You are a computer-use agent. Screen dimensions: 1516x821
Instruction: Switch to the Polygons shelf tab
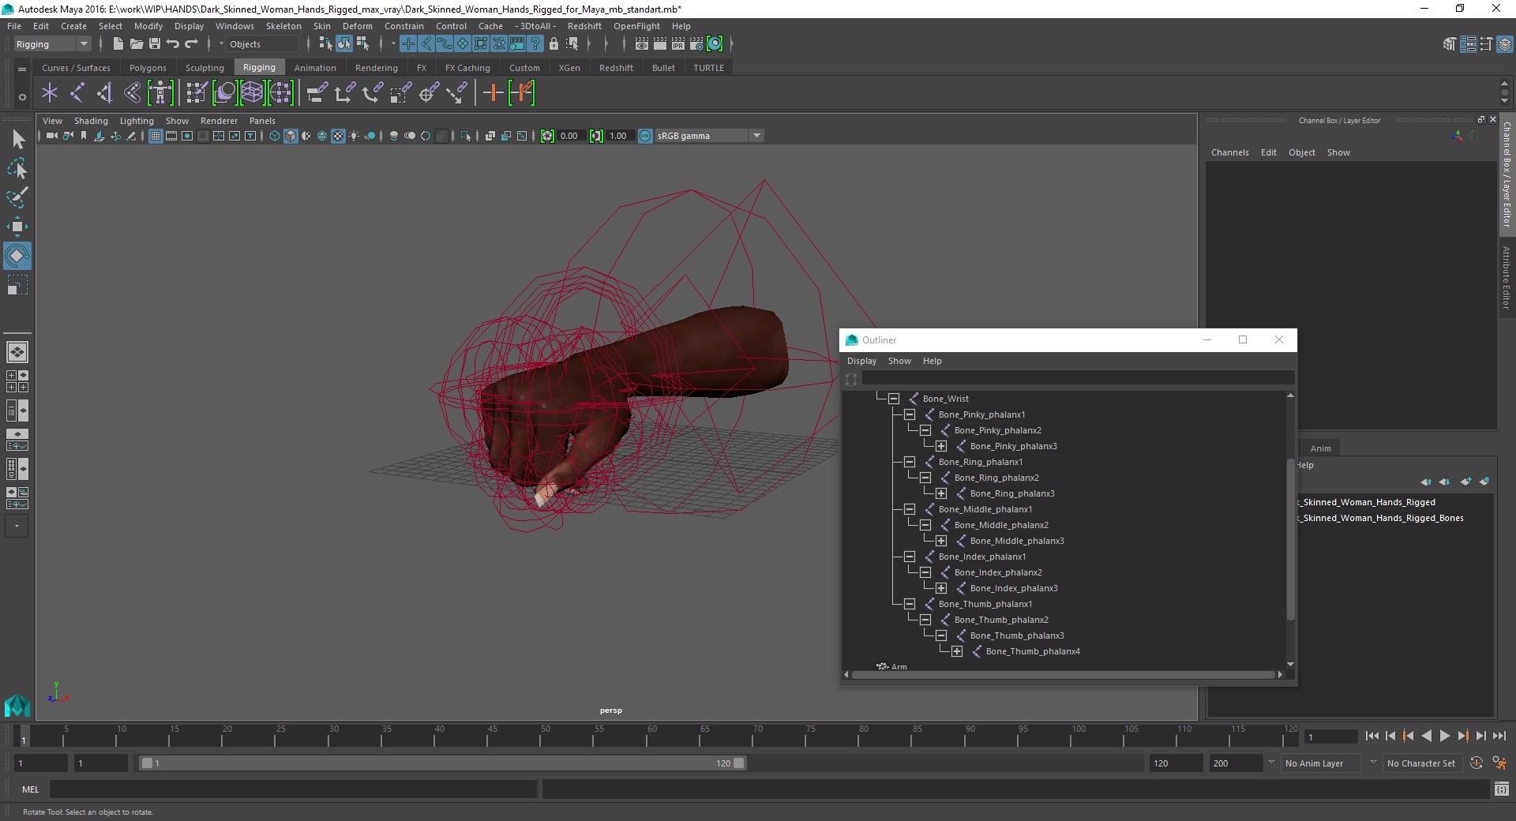coord(148,68)
